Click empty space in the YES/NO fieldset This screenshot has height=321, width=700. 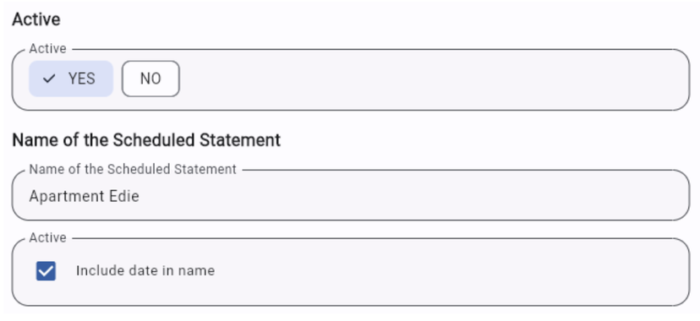coord(433,79)
